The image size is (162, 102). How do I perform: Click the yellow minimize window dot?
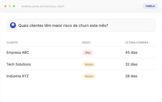coord(10,6)
